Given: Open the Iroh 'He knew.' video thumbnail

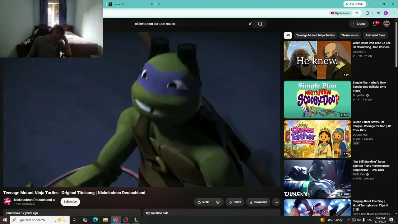Looking at the screenshot, I should tap(317, 60).
